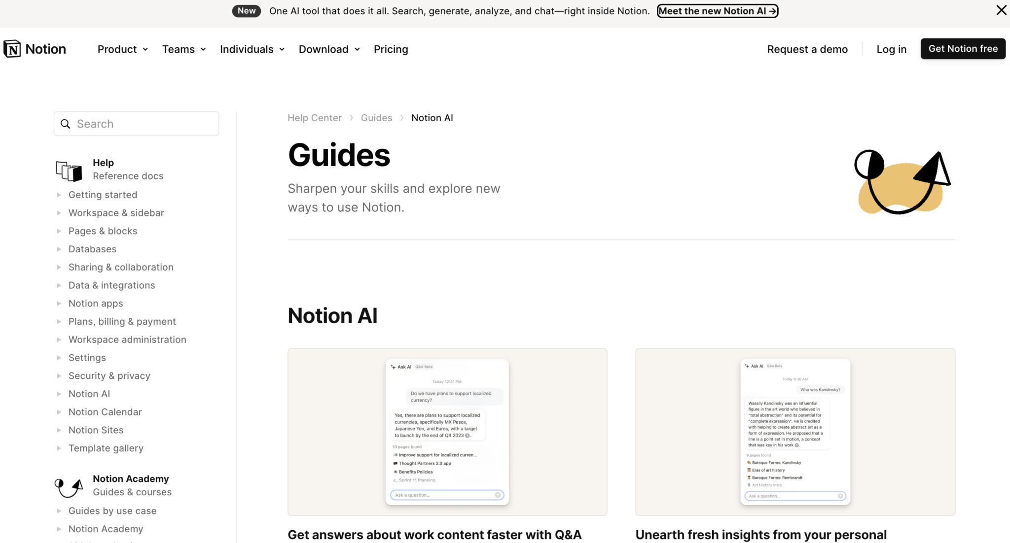This screenshot has width=1010, height=543.
Task: Expand the Databases triangle
Action: (x=59, y=249)
